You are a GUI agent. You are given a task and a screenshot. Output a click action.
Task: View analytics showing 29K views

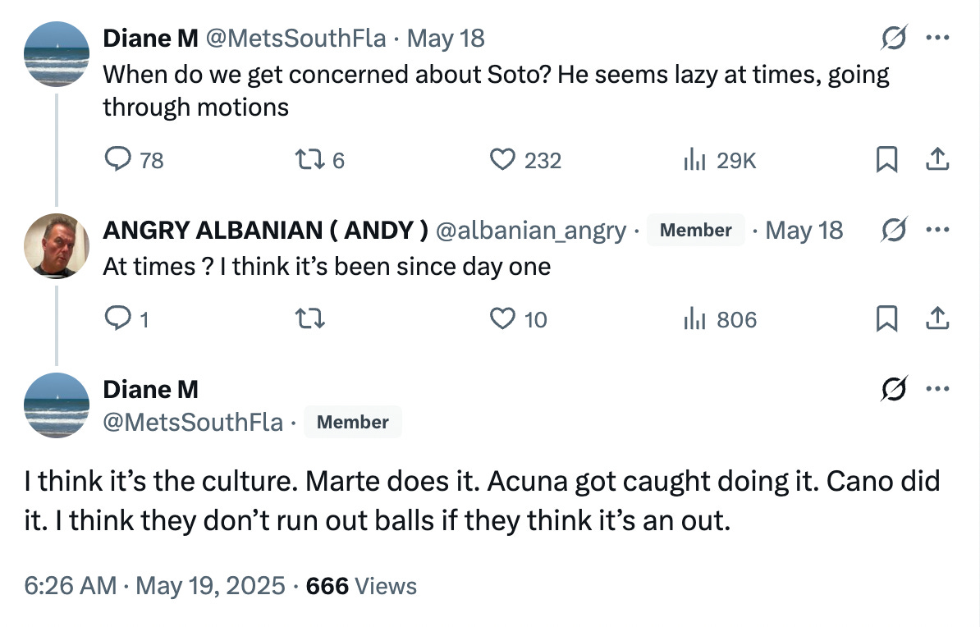tap(694, 160)
